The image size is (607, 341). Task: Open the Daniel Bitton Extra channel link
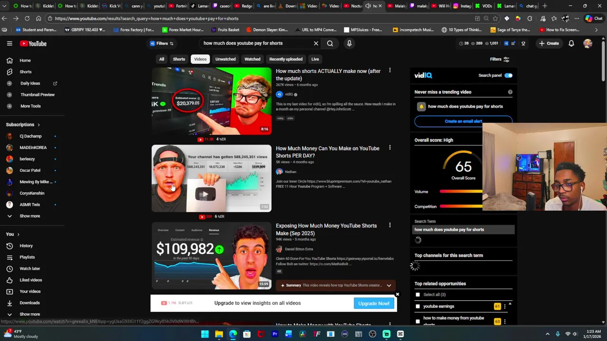click(299, 249)
